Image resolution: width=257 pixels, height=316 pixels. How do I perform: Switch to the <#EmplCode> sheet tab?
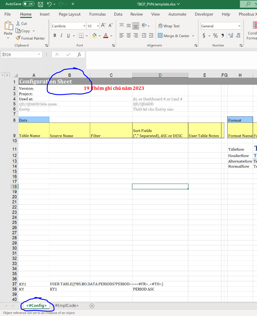[x=67, y=306]
